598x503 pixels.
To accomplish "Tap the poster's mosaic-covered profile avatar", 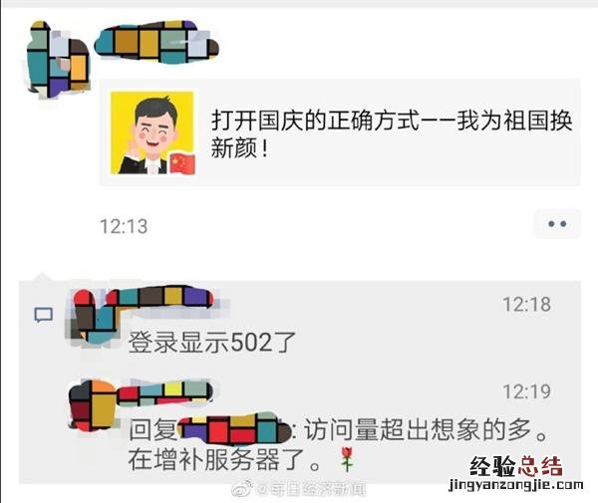I will click(58, 59).
